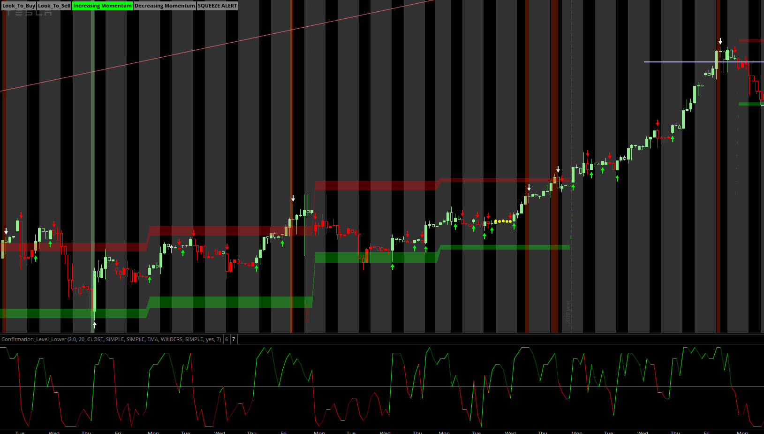Viewport: 764px width, 434px height.
Task: Click the white zero line in lower study
Action: click(375, 387)
